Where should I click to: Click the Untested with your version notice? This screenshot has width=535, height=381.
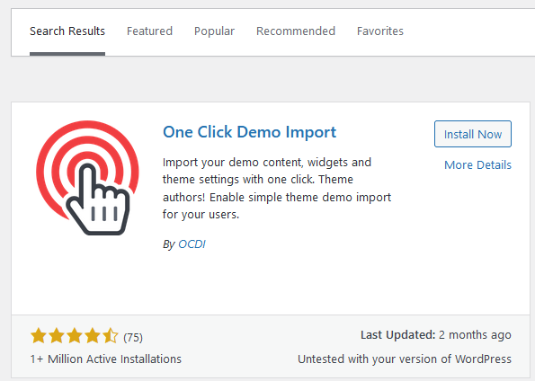pos(405,359)
